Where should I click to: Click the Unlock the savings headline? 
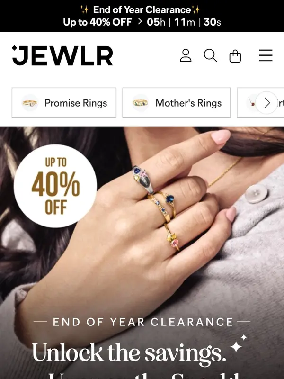point(129,353)
